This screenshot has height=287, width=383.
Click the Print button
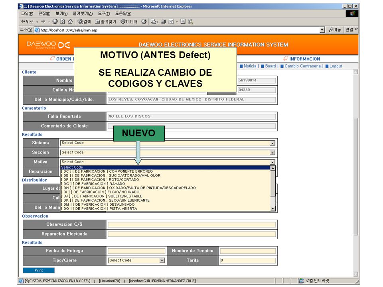point(39,270)
